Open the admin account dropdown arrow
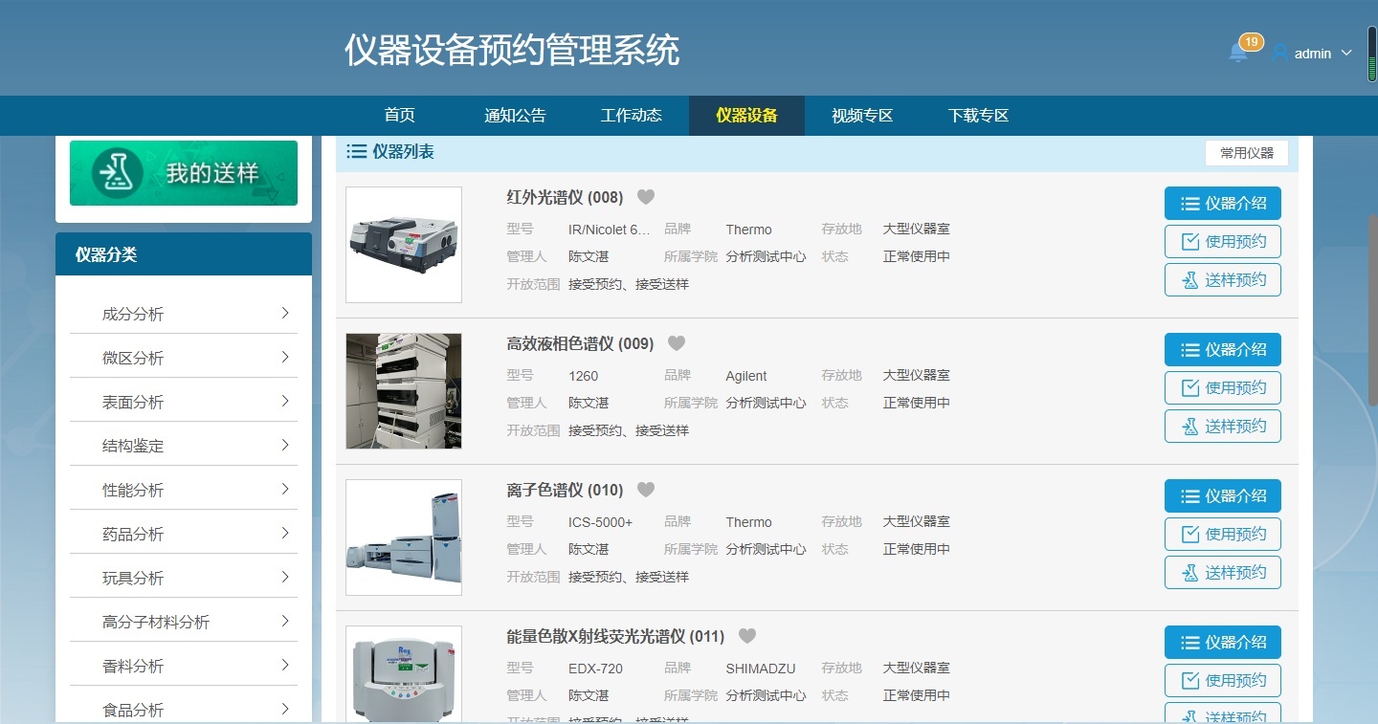The image size is (1378, 724). coord(1348,54)
